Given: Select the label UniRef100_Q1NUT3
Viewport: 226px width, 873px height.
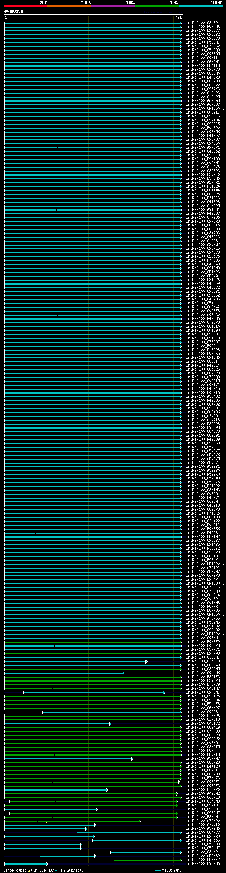Looking at the screenshot, I should point(203,719).
